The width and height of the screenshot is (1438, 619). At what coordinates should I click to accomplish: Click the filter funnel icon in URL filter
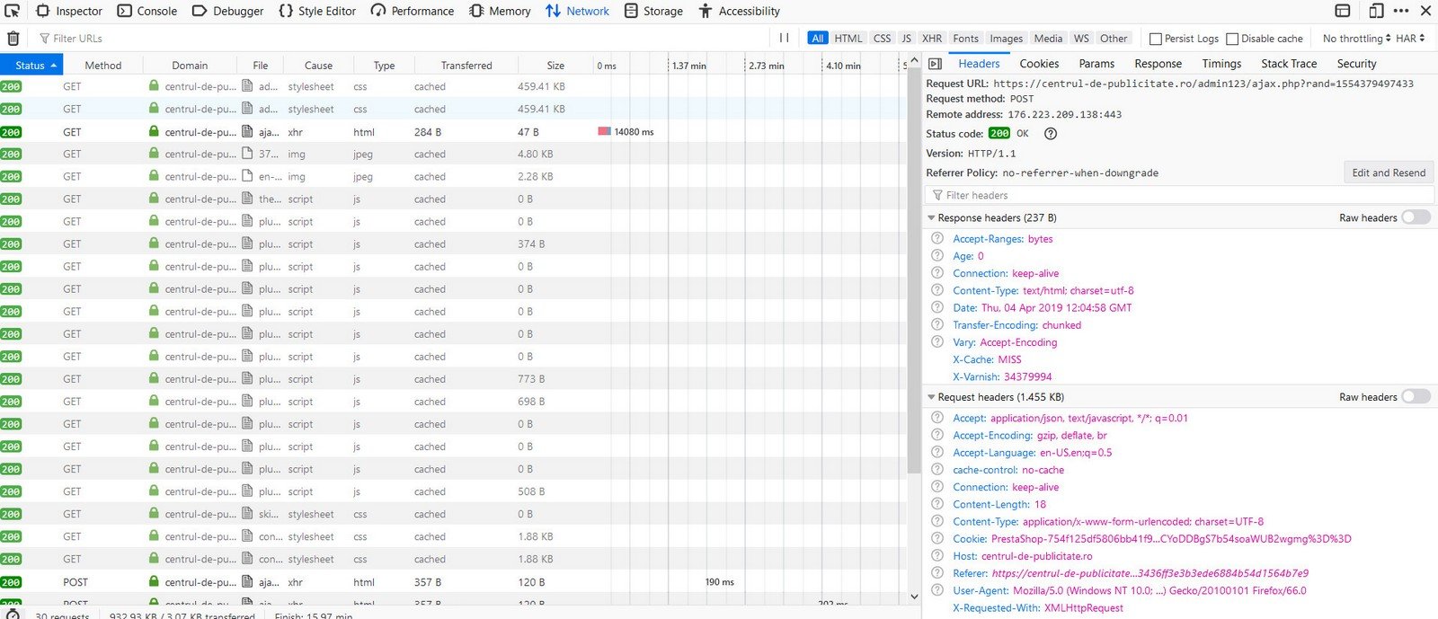[44, 39]
